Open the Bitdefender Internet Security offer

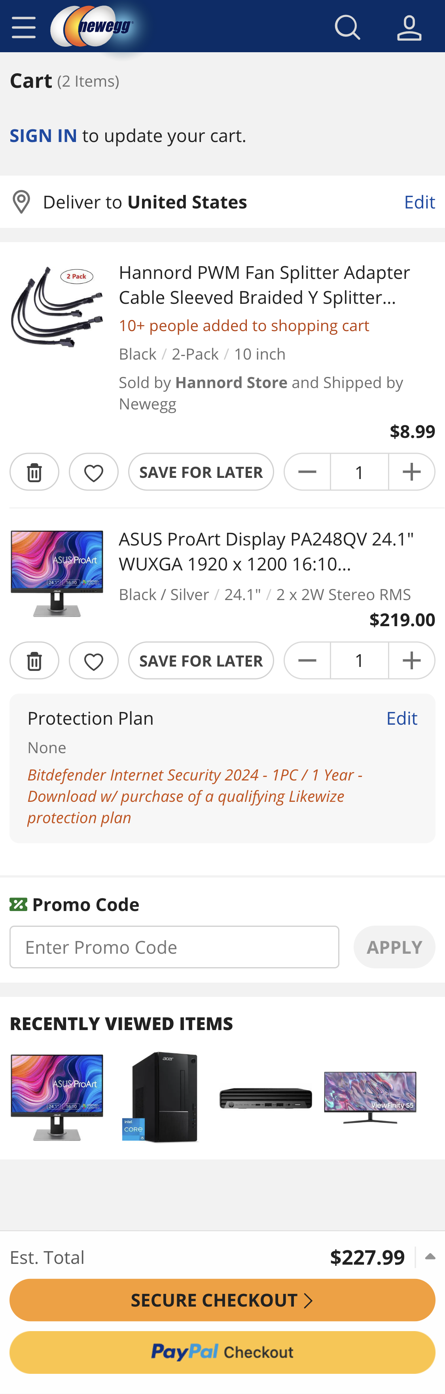[195, 795]
